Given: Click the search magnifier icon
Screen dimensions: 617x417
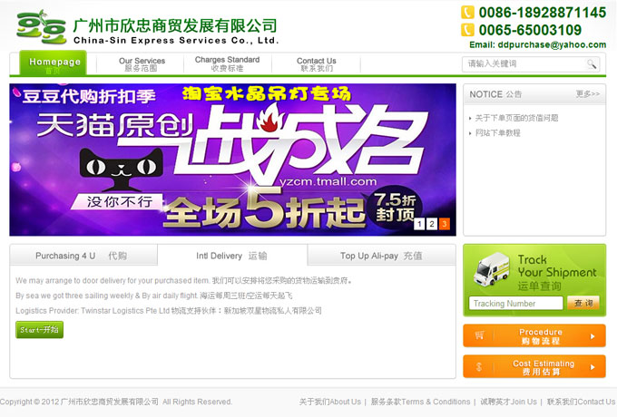Looking at the screenshot, I should (592, 64).
